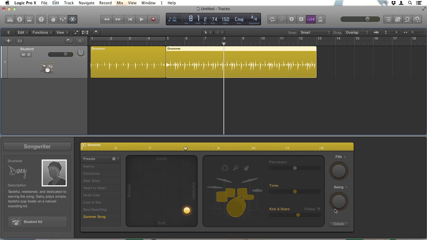Open the Drag Overlap popup menu
The width and height of the screenshot is (427, 240).
(357, 32)
